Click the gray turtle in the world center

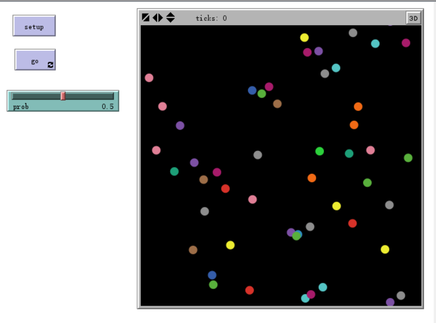[258, 155]
